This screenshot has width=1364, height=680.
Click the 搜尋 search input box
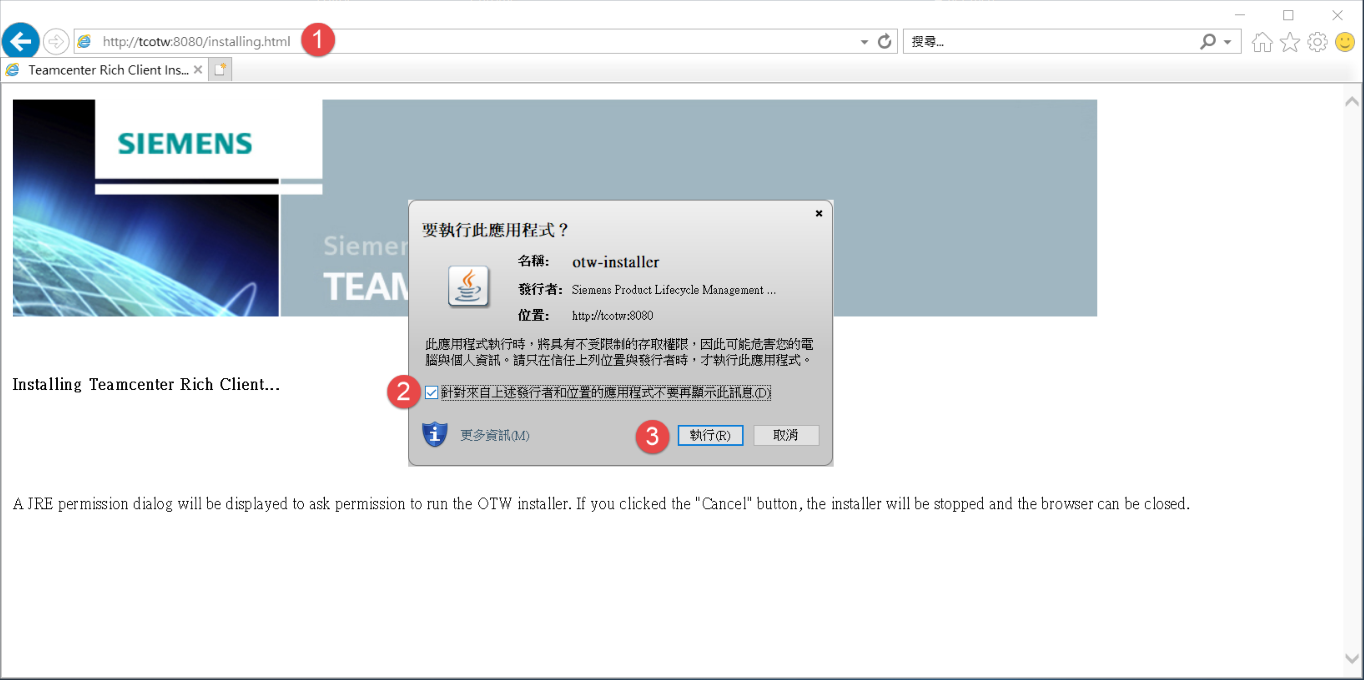1048,41
